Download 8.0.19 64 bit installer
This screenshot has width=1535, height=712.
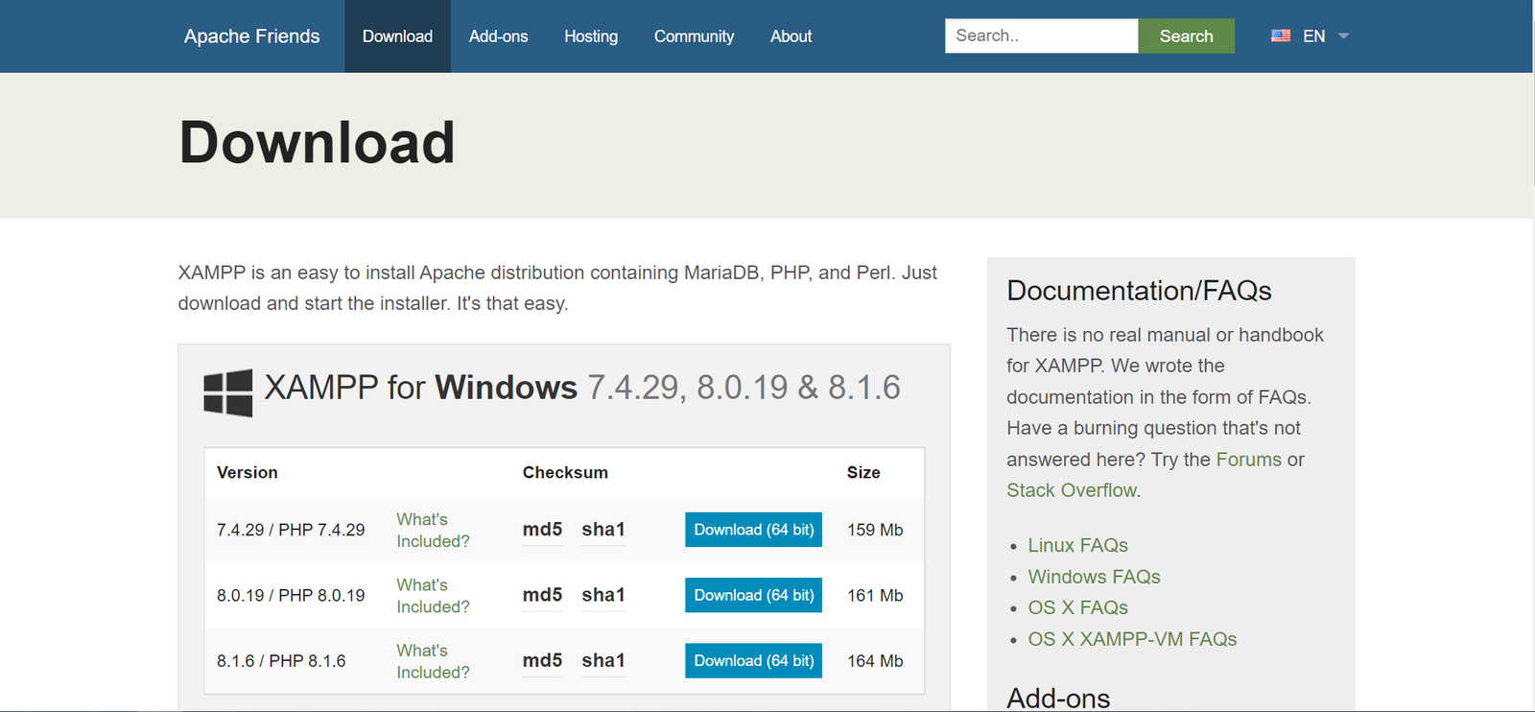pyautogui.click(x=753, y=595)
